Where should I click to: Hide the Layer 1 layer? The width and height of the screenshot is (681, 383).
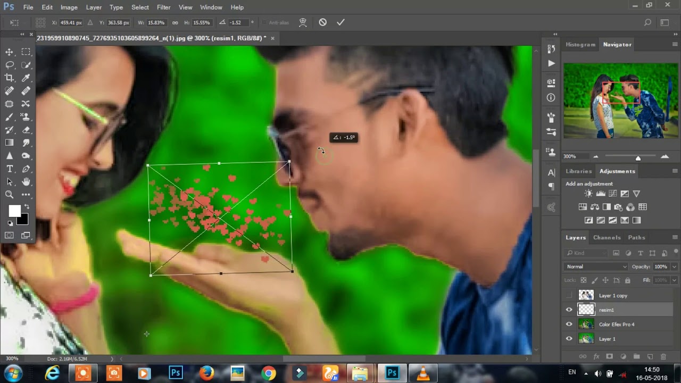(569, 338)
